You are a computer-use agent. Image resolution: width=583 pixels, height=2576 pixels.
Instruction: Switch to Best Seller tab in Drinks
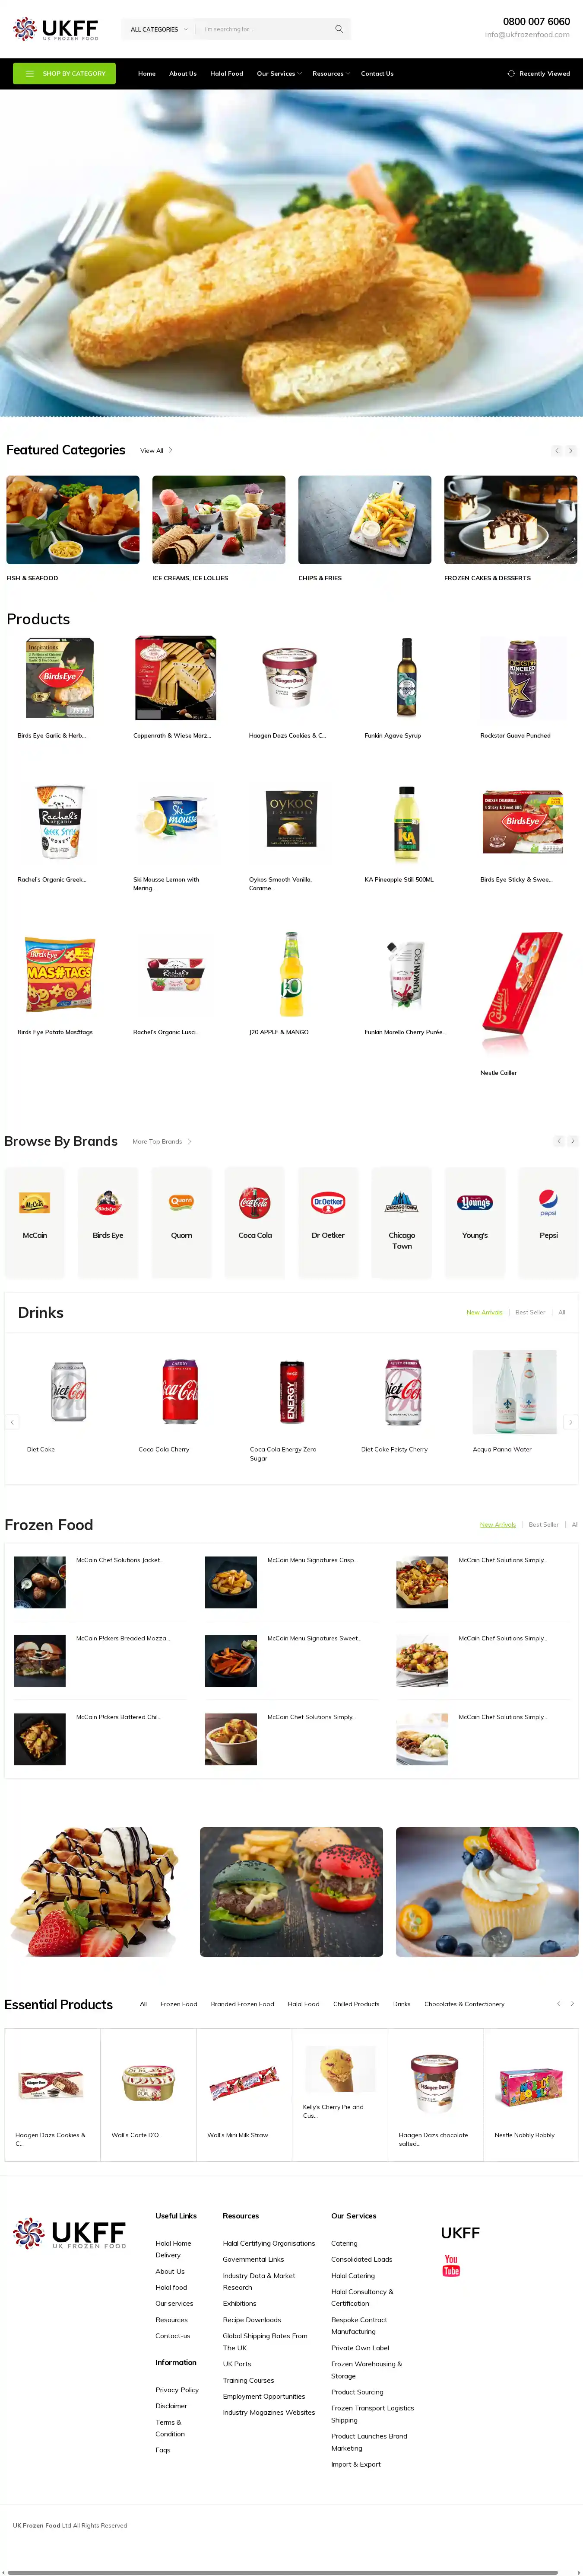pyautogui.click(x=530, y=1312)
